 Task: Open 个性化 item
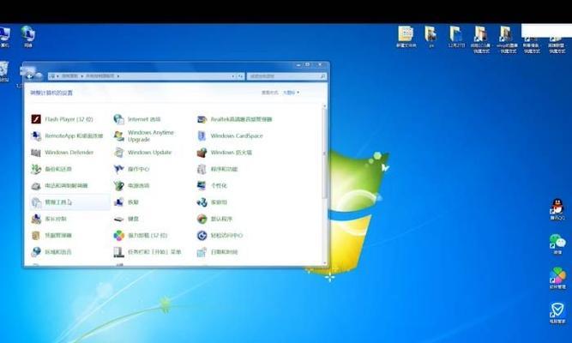point(212,186)
